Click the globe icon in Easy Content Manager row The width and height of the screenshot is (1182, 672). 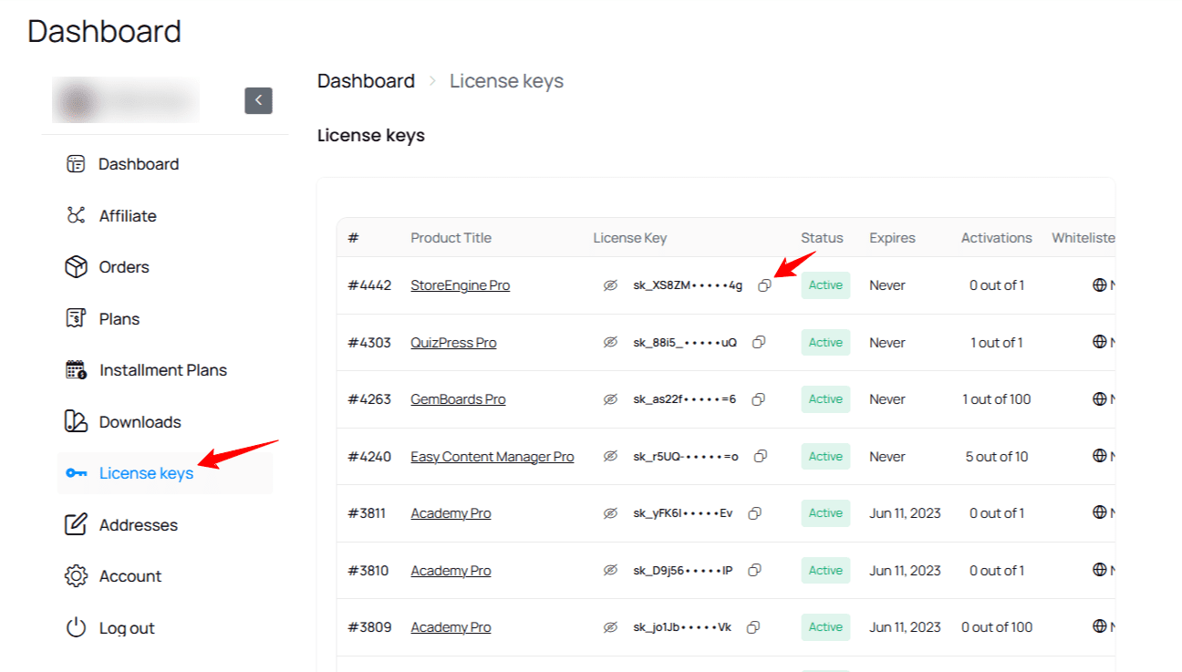pyautogui.click(x=1099, y=457)
